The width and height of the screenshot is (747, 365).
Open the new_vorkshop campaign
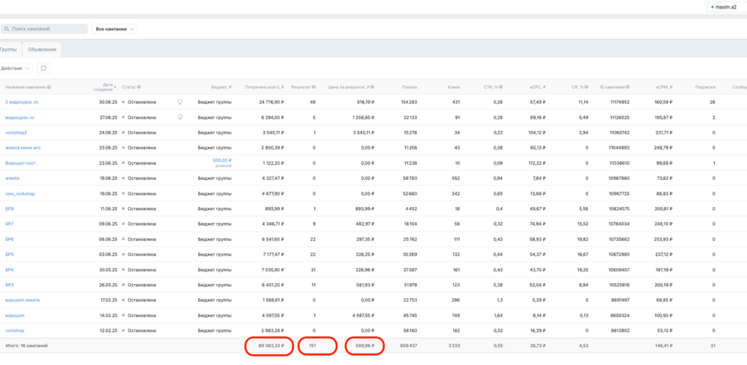[20, 193]
